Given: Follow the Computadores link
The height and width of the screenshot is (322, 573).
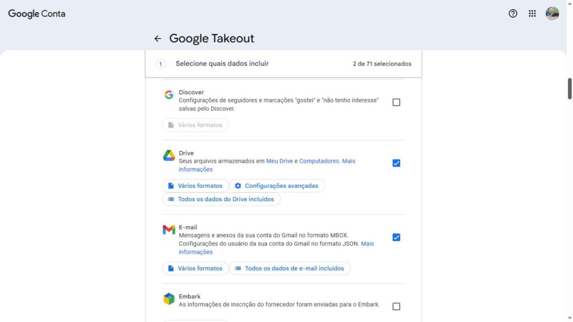Looking at the screenshot, I should [319, 161].
